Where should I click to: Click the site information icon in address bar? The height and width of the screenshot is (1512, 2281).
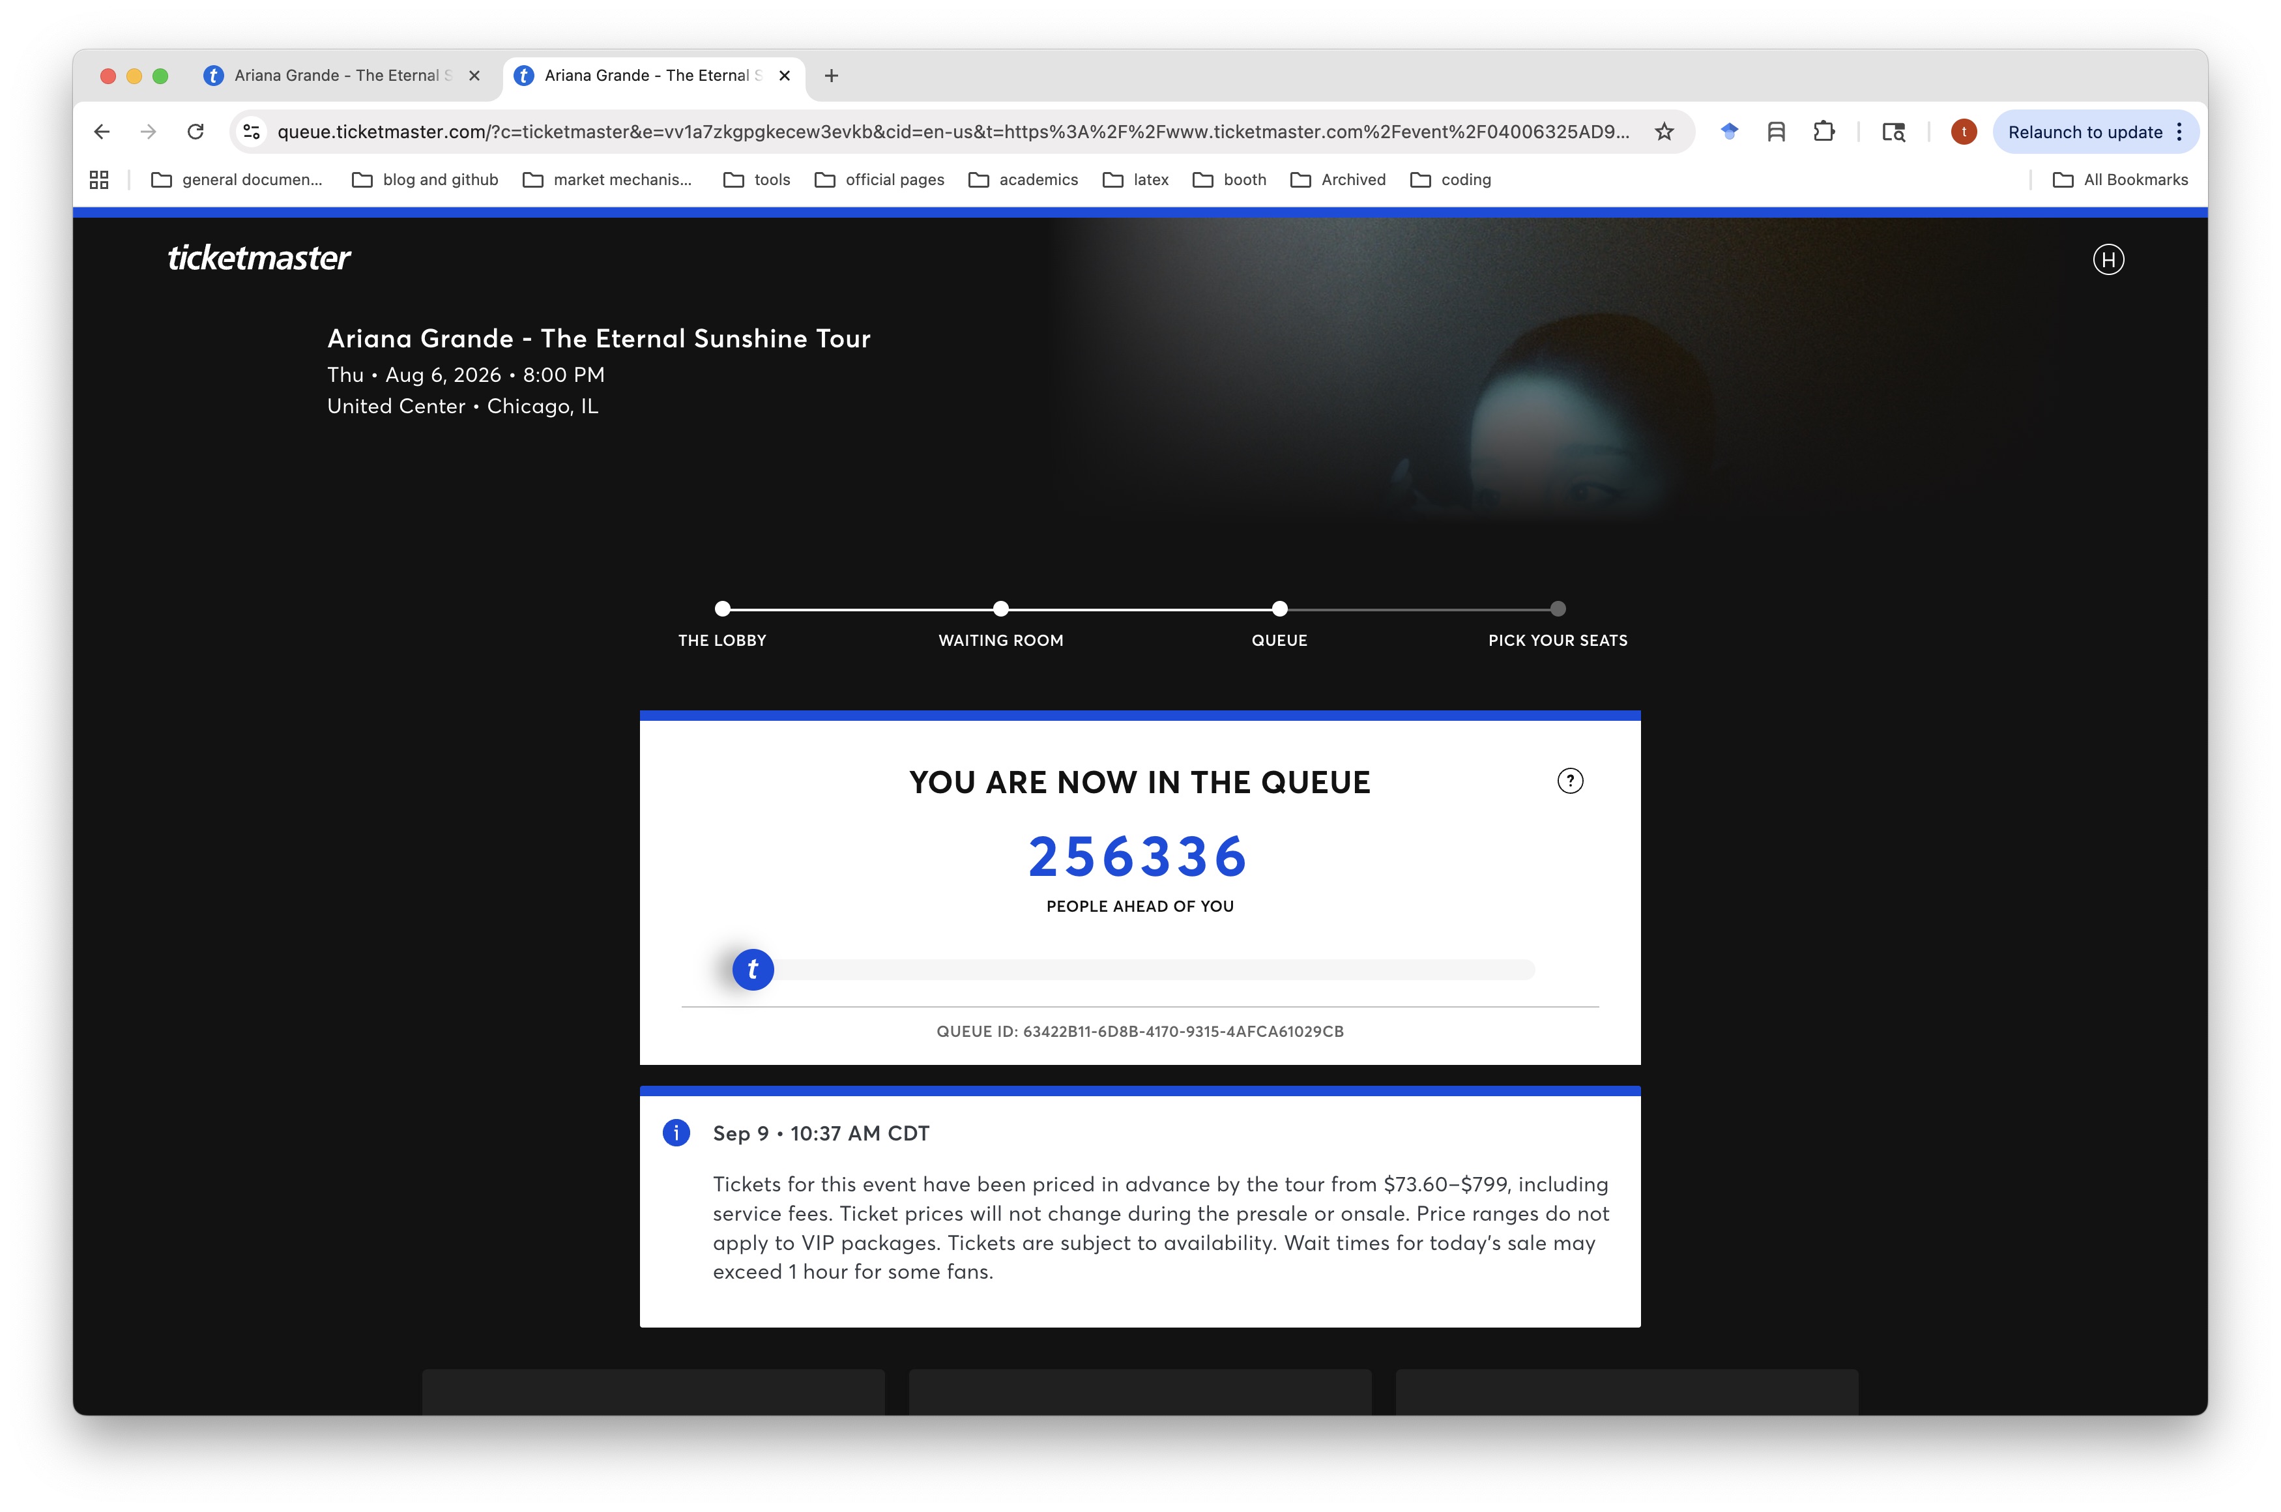252,132
